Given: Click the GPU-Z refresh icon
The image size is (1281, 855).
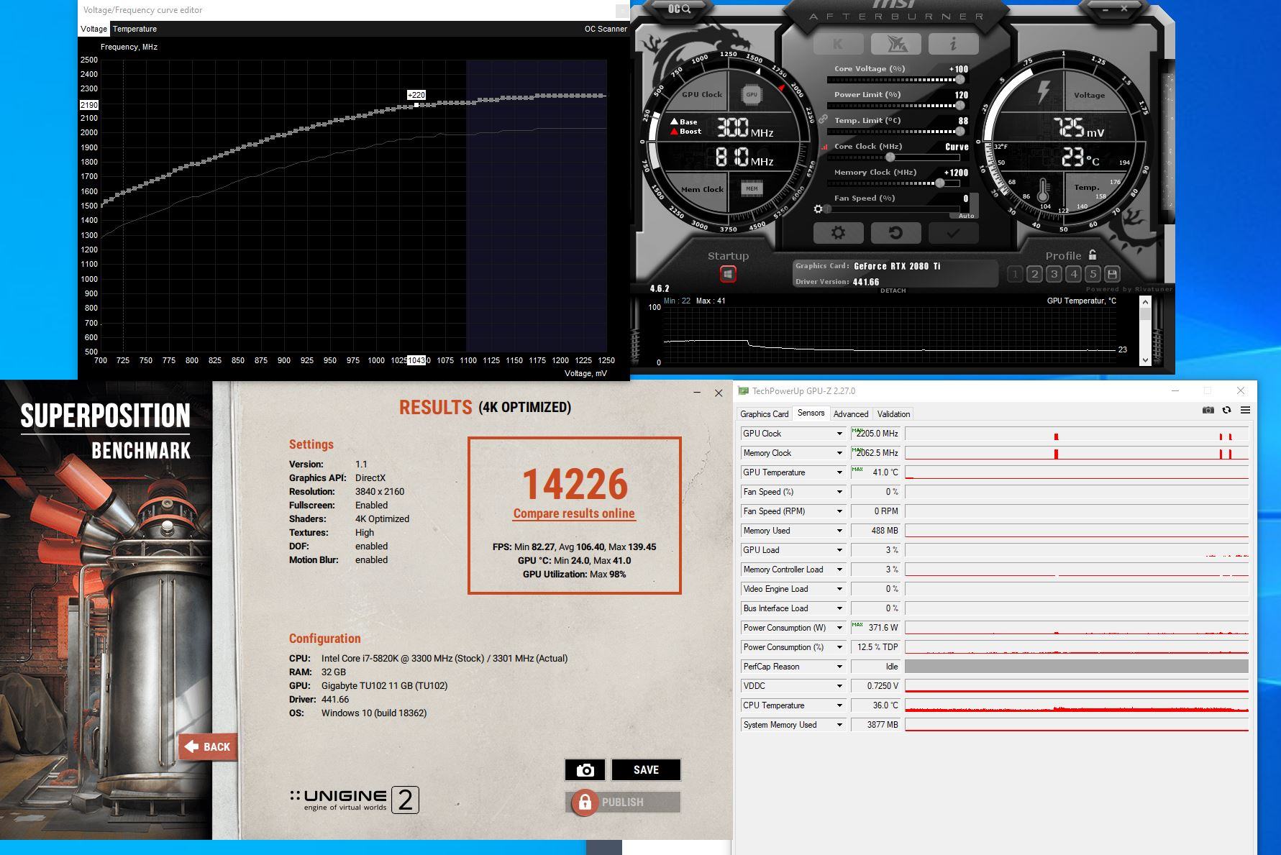Looking at the screenshot, I should coord(1226,410).
